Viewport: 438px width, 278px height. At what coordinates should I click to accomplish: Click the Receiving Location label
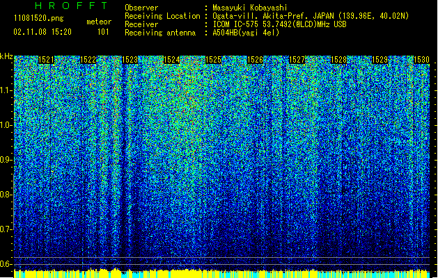click(x=162, y=16)
